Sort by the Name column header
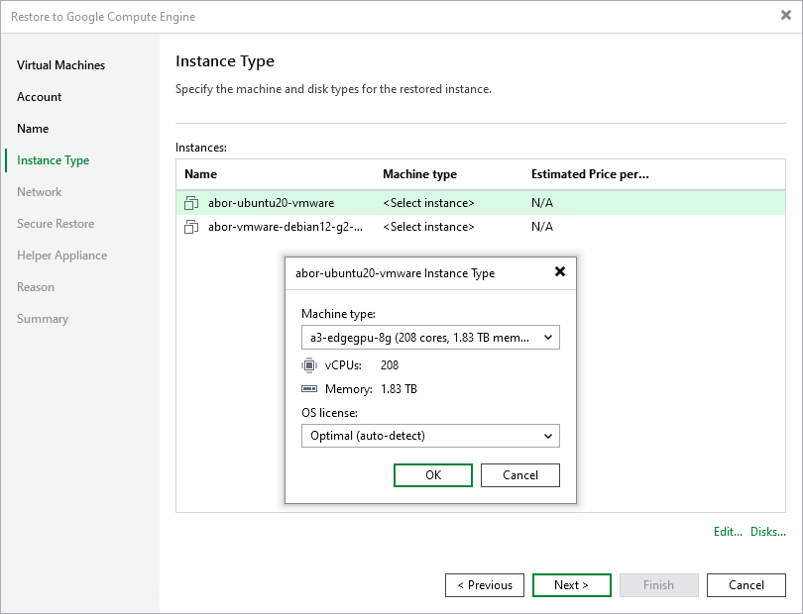The image size is (803, 614). (200, 174)
